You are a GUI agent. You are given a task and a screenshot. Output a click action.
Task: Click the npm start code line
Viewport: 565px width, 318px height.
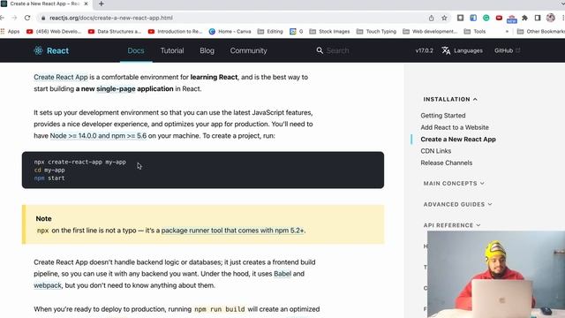(49, 178)
